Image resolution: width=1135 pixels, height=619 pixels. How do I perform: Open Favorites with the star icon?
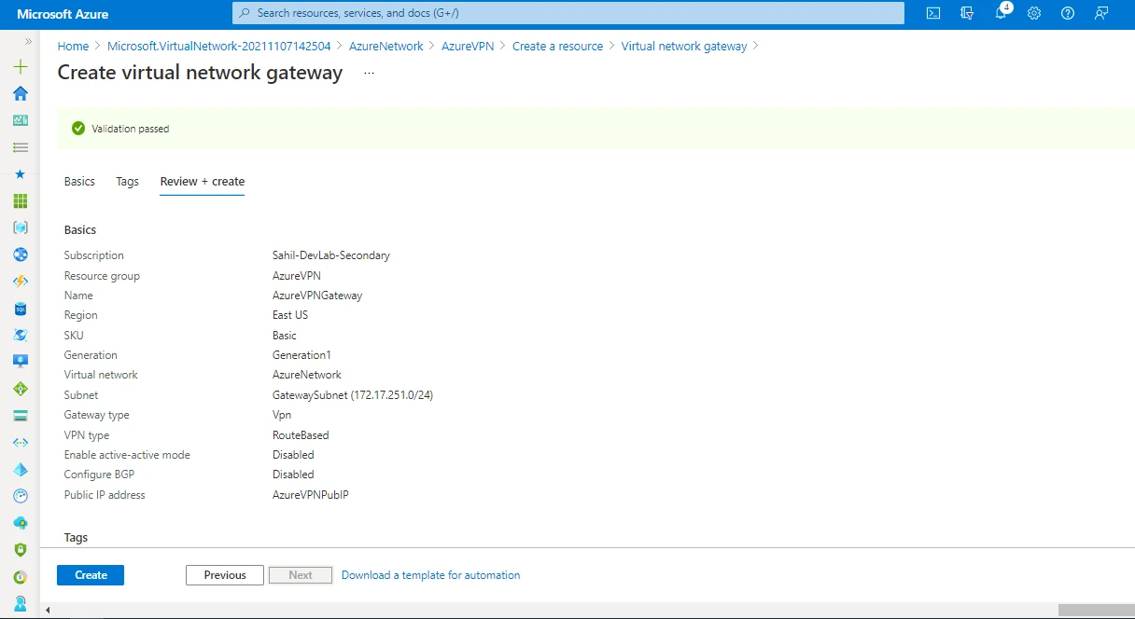[x=21, y=172]
